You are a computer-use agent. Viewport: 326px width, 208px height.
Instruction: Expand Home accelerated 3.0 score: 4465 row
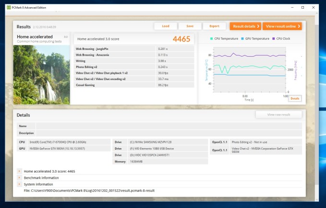coord(19,171)
